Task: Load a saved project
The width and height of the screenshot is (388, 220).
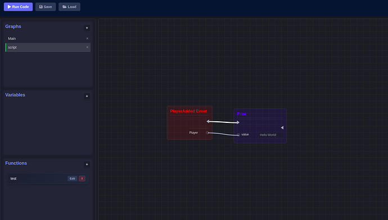Action: [x=69, y=7]
